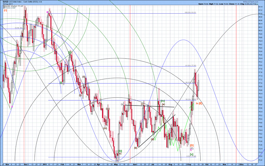This screenshot has height=166, width=265.
Task: Click the (b) triangle wave label
Action: (x=135, y=148)
